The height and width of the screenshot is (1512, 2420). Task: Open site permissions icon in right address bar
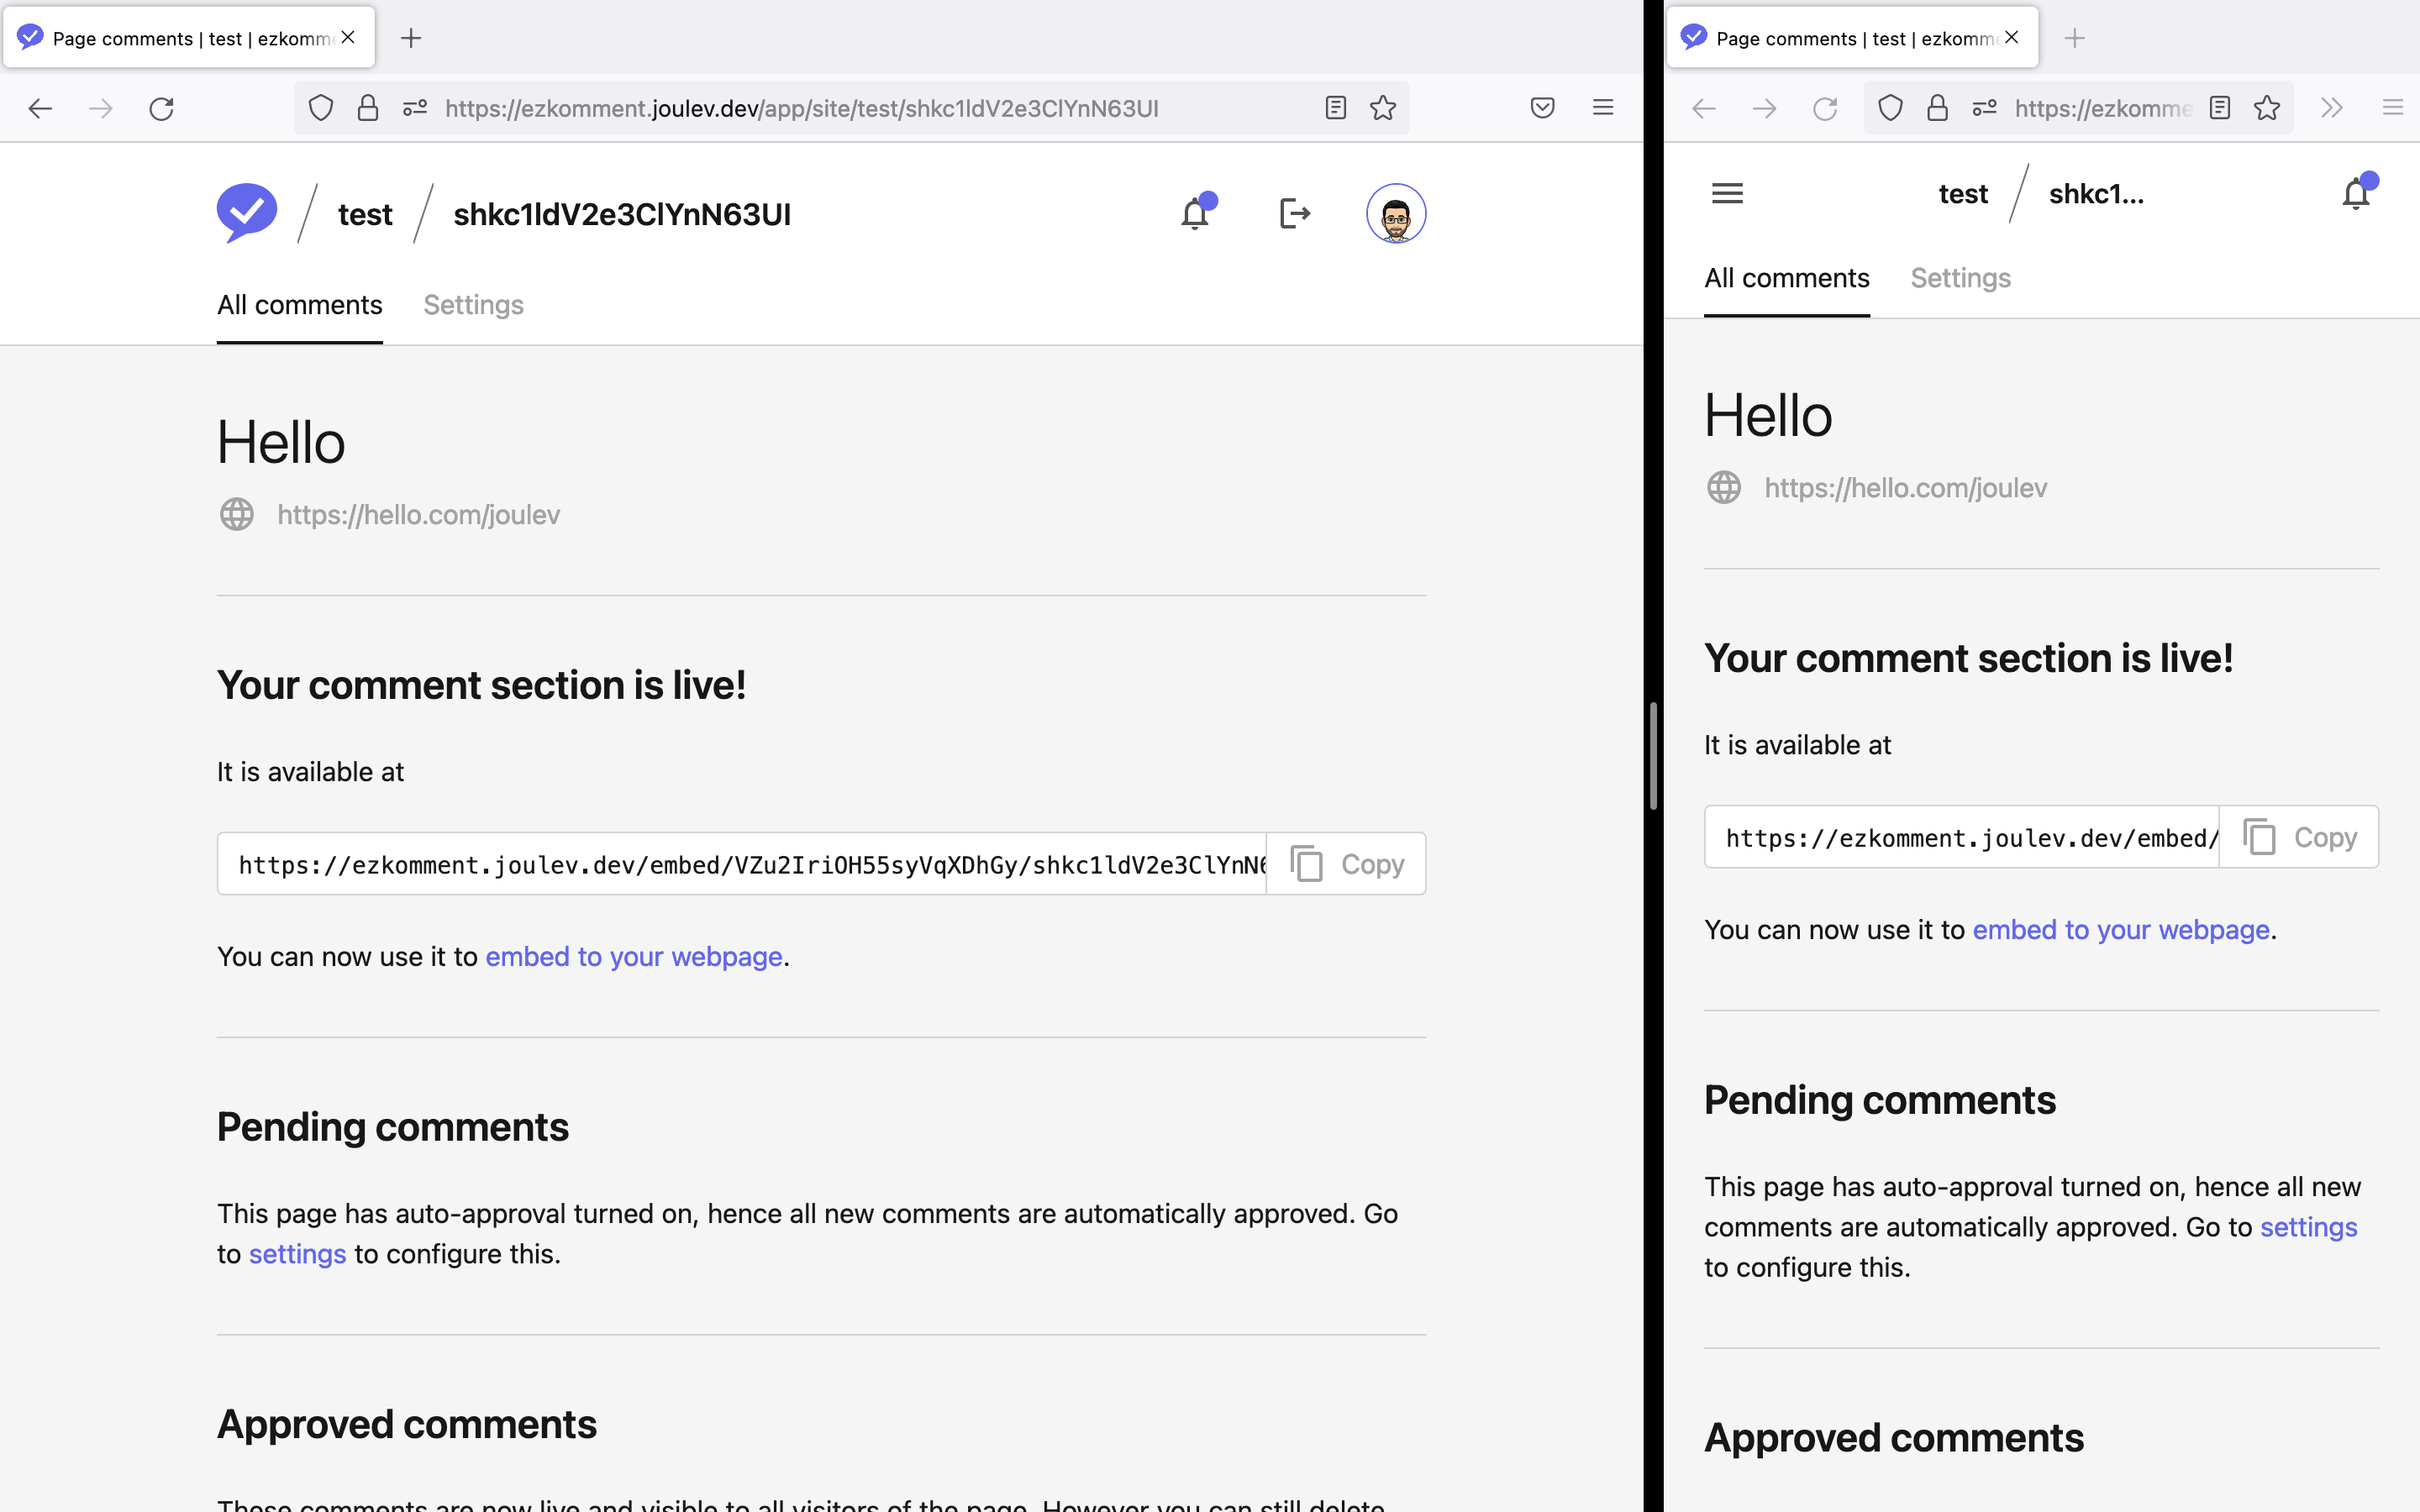(x=1985, y=108)
